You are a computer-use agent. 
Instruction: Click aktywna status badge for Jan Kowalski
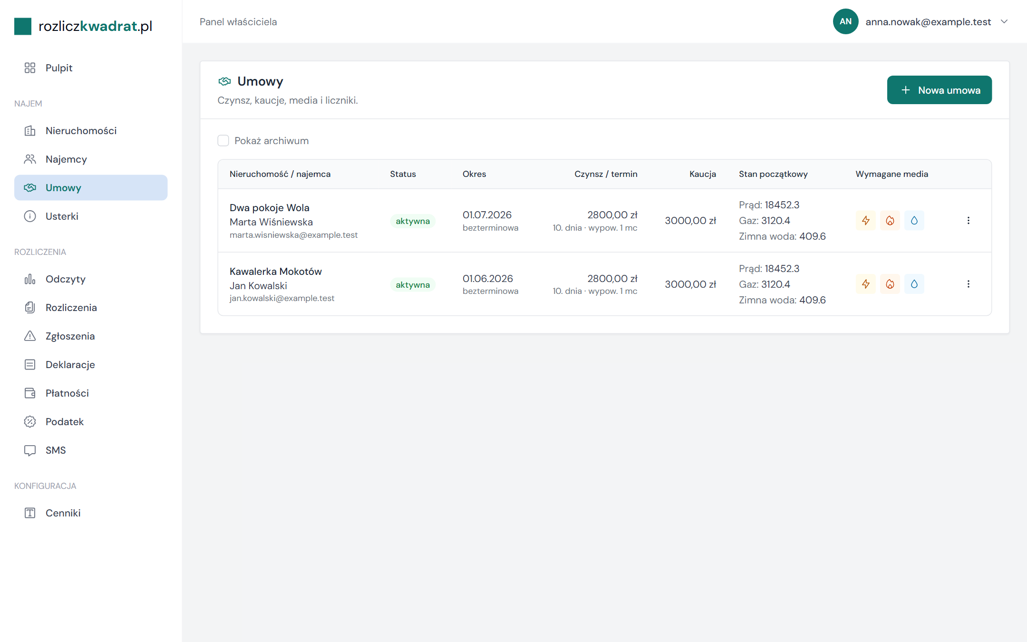413,285
